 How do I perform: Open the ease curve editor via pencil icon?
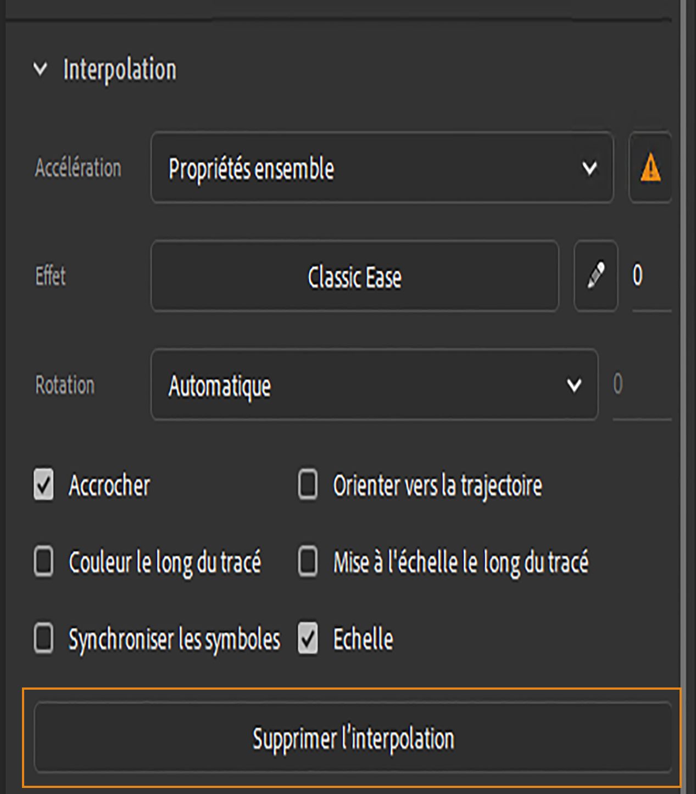coord(595,277)
